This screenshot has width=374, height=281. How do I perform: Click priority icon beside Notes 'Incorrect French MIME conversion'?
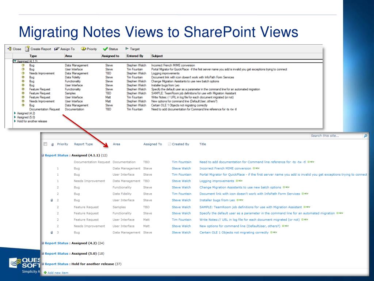pyautogui.click(x=23, y=65)
